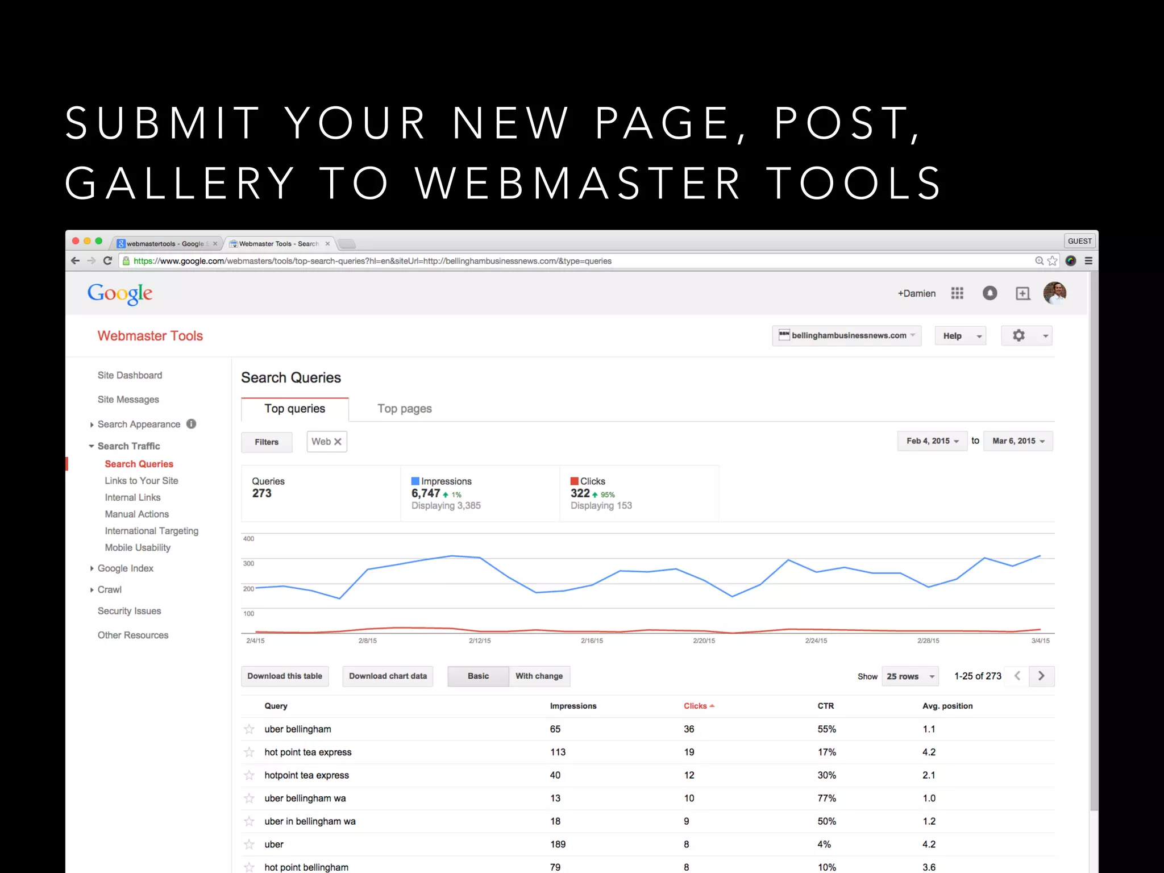Go to next page of results
The height and width of the screenshot is (873, 1164).
[x=1041, y=676]
